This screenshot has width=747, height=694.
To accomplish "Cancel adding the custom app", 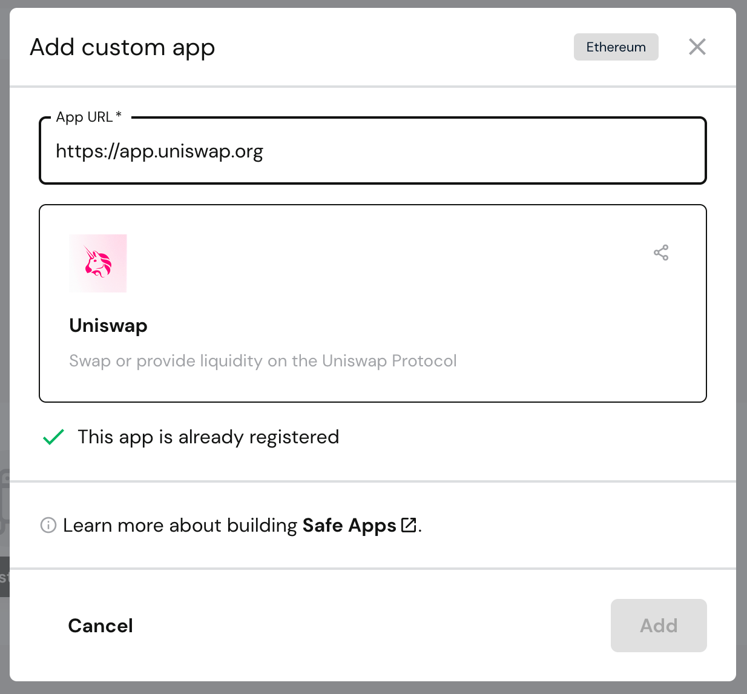I will [x=100, y=626].
